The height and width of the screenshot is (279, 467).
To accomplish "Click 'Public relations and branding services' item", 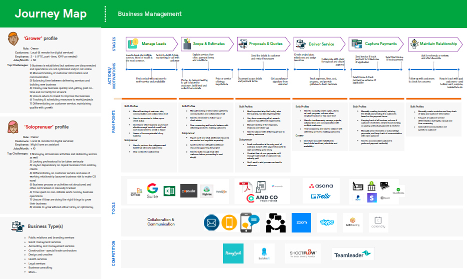I will (51, 237).
